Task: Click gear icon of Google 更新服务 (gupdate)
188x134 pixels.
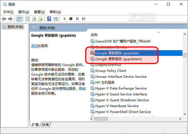Action: (92, 53)
